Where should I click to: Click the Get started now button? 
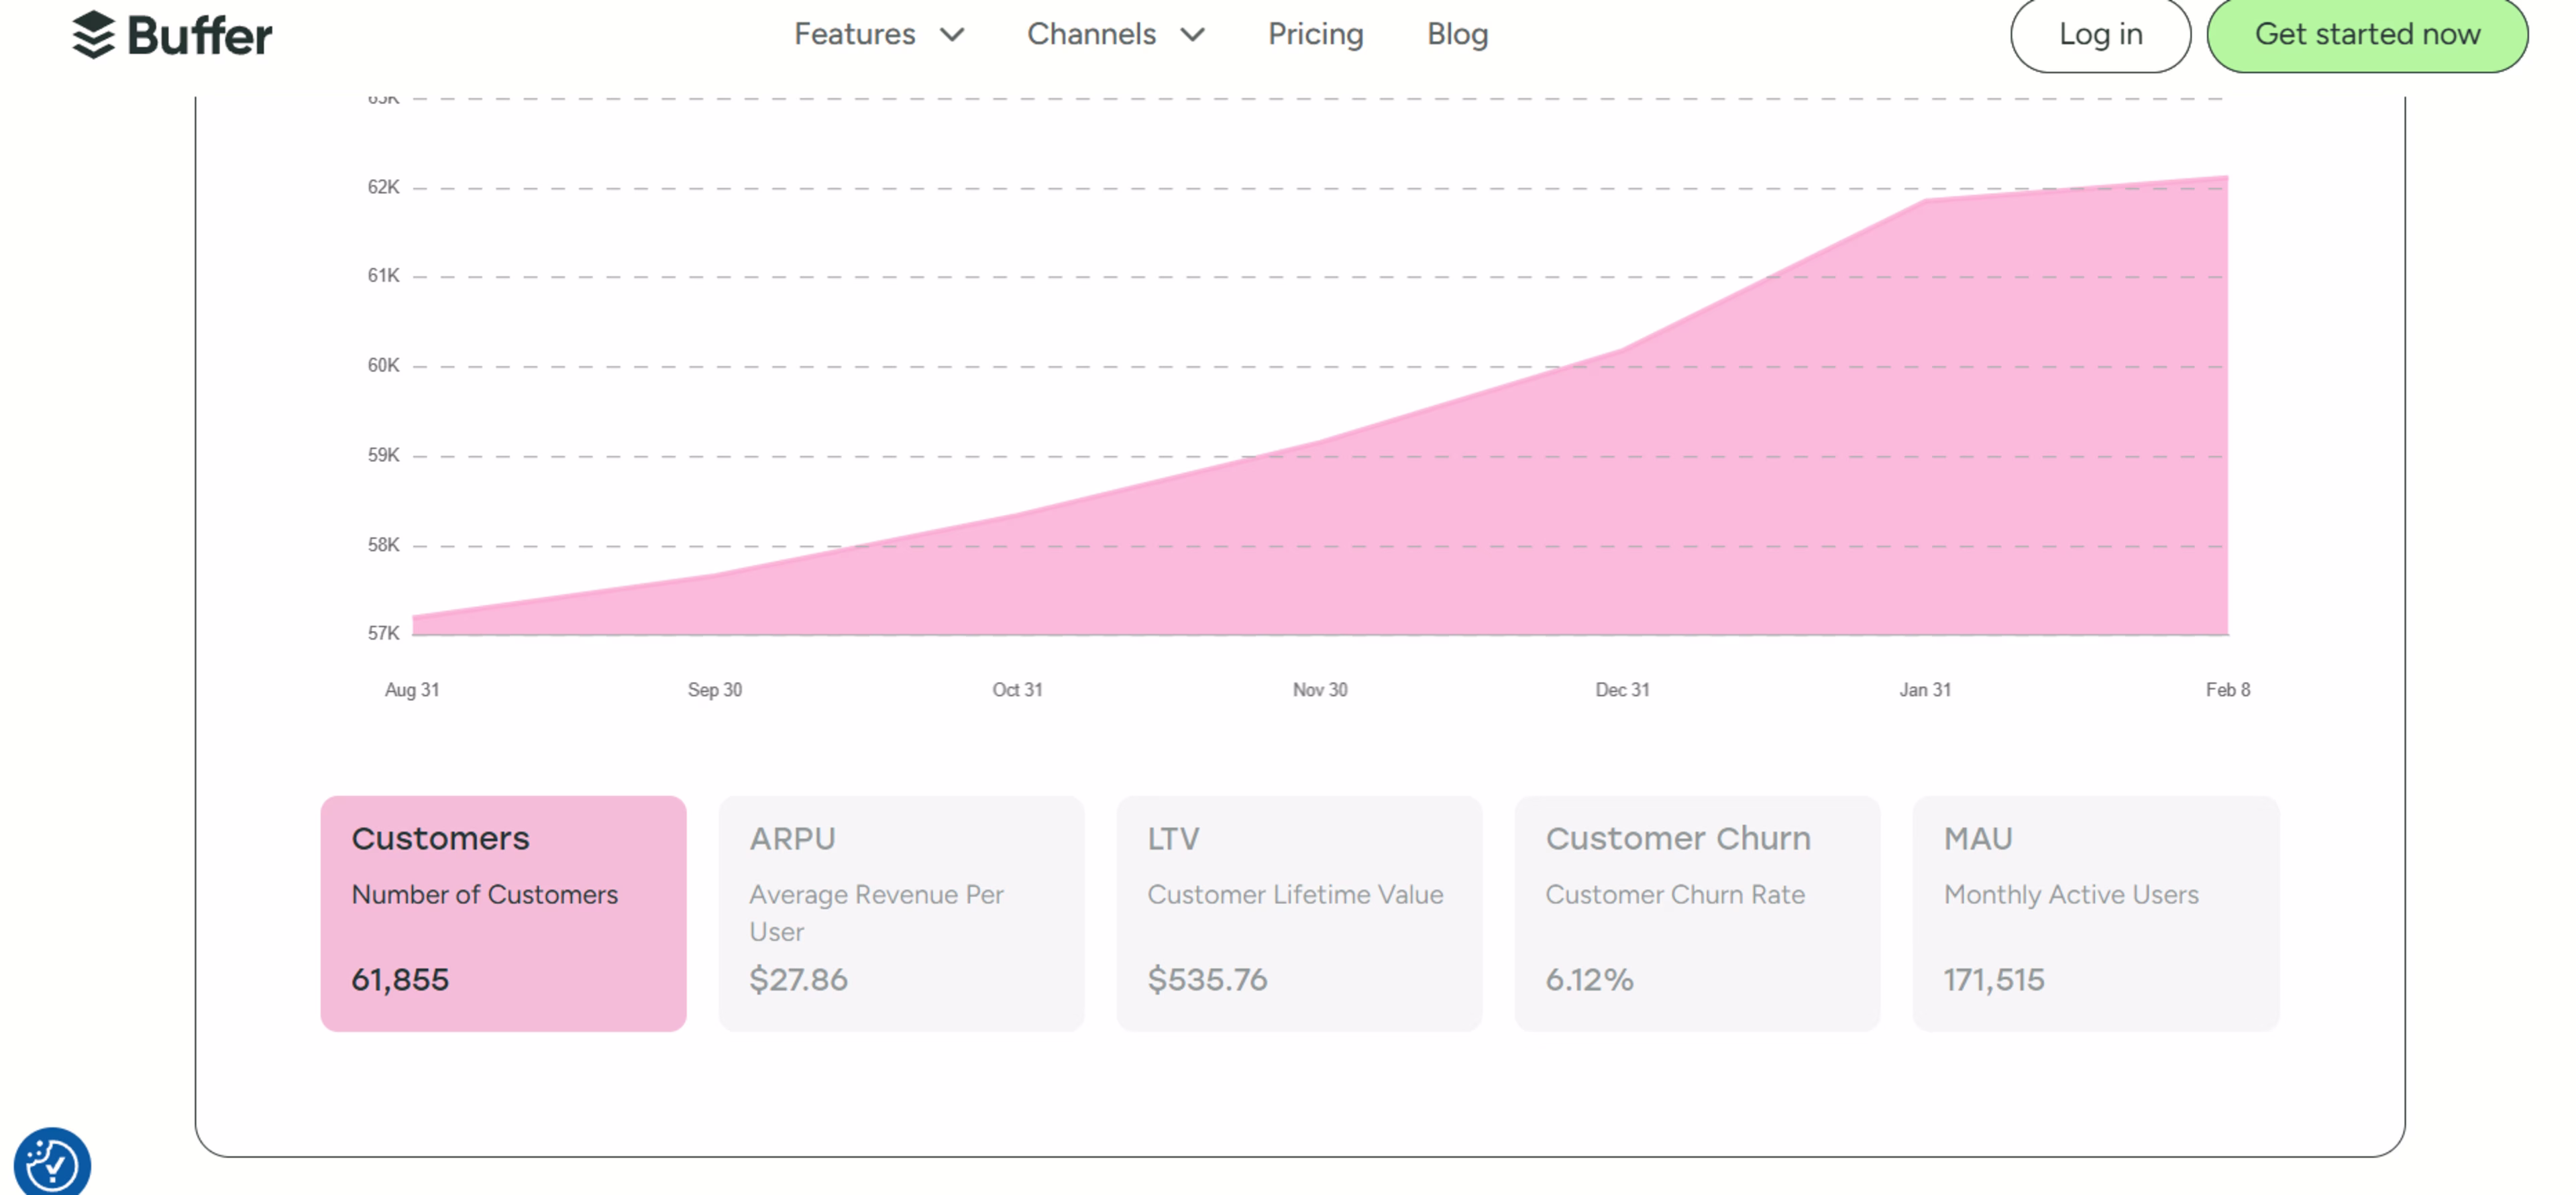click(x=2367, y=34)
